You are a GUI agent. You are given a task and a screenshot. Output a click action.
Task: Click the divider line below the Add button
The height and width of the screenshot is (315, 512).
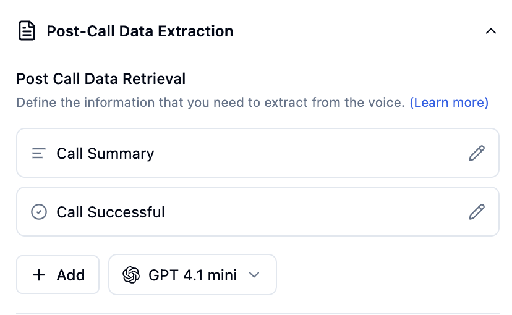click(257, 313)
